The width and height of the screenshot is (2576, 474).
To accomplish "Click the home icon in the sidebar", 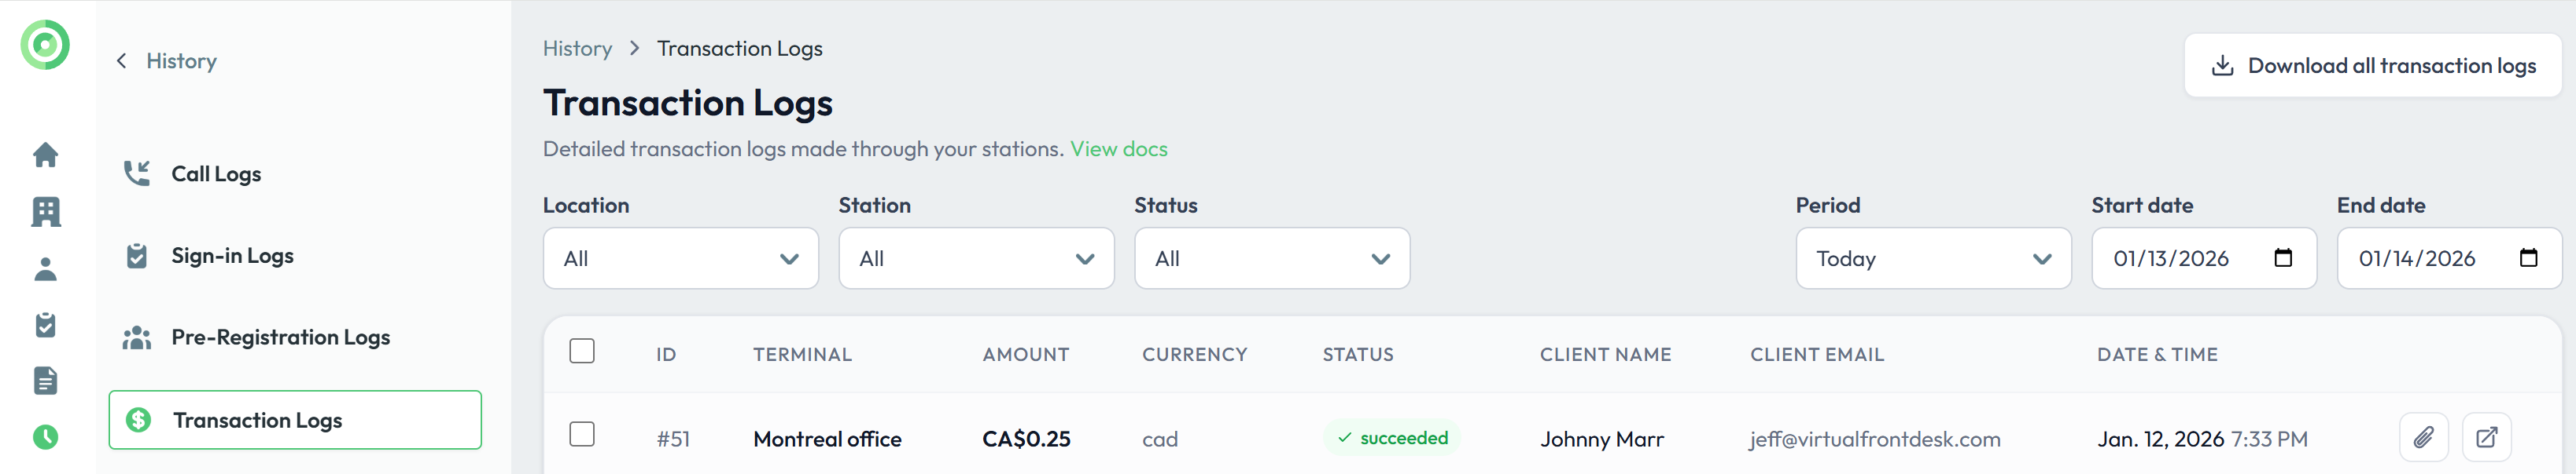I will tap(45, 155).
